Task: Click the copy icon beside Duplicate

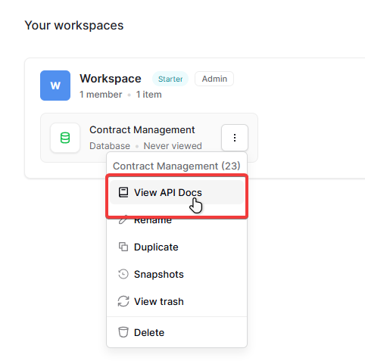Action: 123,247
